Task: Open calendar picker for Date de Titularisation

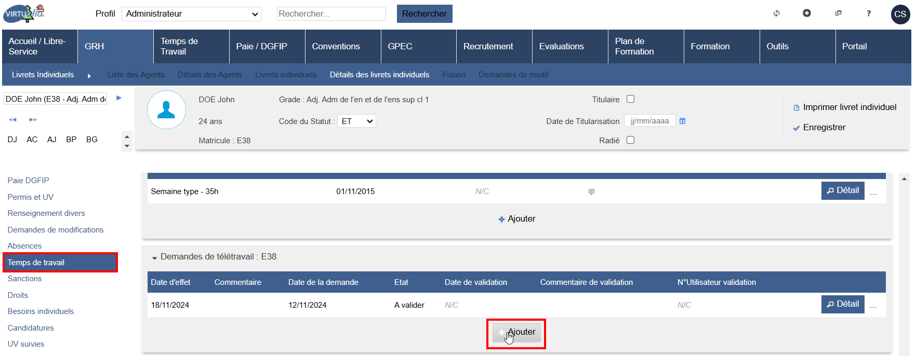Action: (x=683, y=121)
